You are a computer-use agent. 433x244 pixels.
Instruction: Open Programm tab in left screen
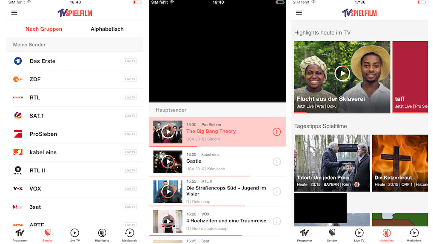pos(20,235)
